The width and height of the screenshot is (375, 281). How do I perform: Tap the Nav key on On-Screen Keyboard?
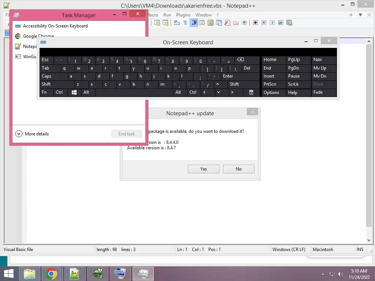(x=324, y=60)
